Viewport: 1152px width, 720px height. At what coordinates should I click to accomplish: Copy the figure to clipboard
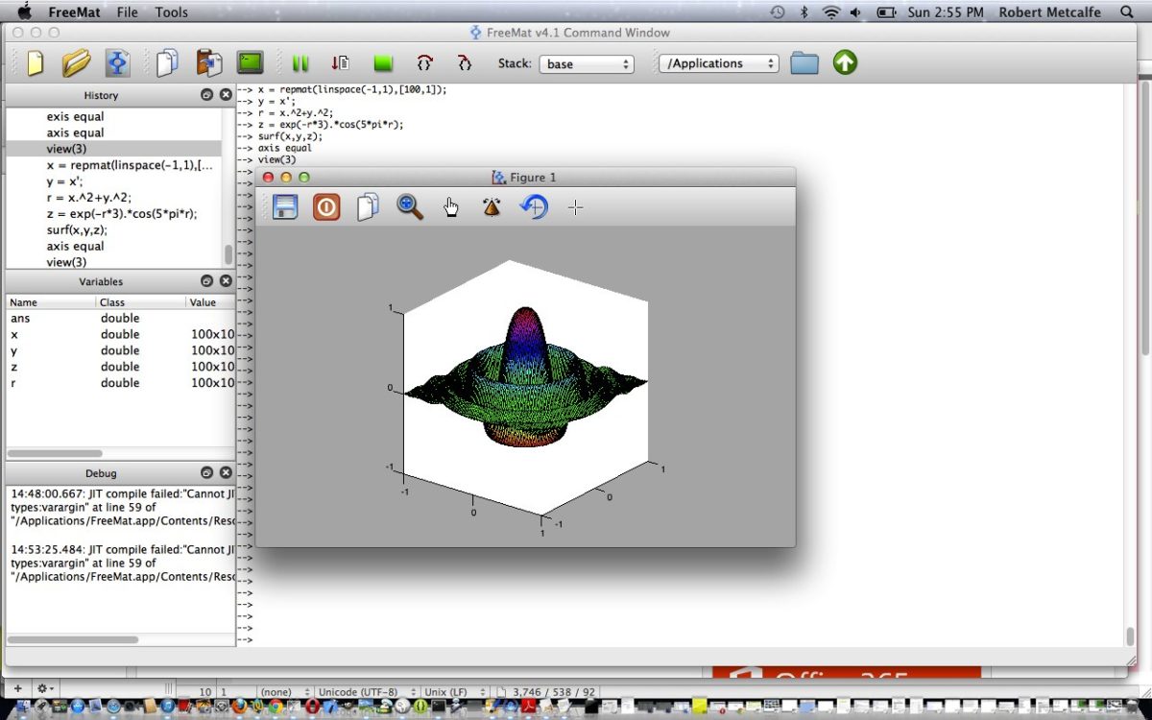click(368, 206)
